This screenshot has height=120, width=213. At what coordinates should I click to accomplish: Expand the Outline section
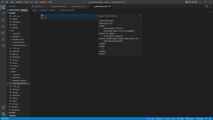click(x=18, y=113)
